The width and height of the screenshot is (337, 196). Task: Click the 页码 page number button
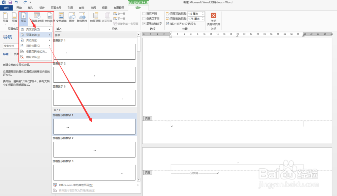click(x=24, y=18)
